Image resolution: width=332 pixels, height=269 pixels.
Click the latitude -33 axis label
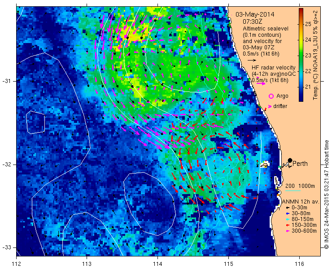[x=6, y=247]
